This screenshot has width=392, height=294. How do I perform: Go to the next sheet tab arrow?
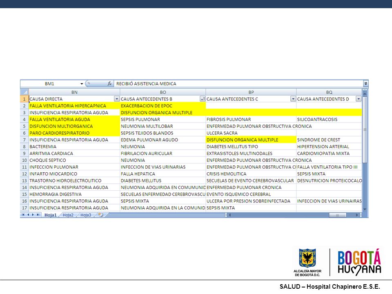(33, 215)
